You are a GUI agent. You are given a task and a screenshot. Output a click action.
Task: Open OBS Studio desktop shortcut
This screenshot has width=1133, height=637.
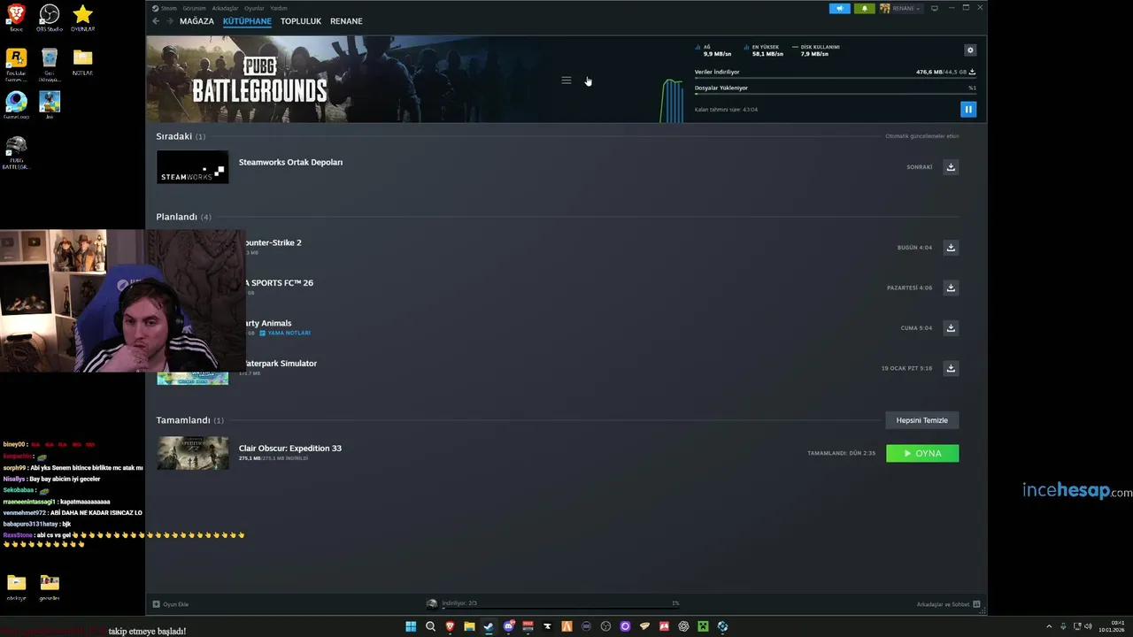click(x=50, y=18)
